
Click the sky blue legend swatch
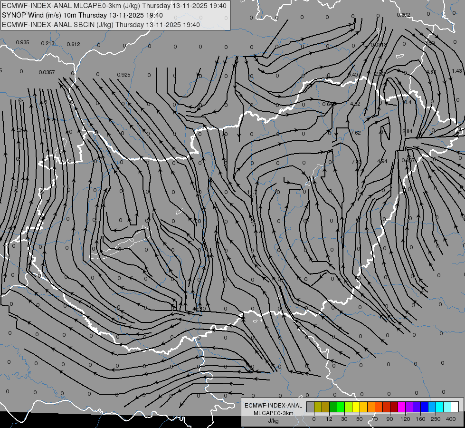(x=432, y=407)
